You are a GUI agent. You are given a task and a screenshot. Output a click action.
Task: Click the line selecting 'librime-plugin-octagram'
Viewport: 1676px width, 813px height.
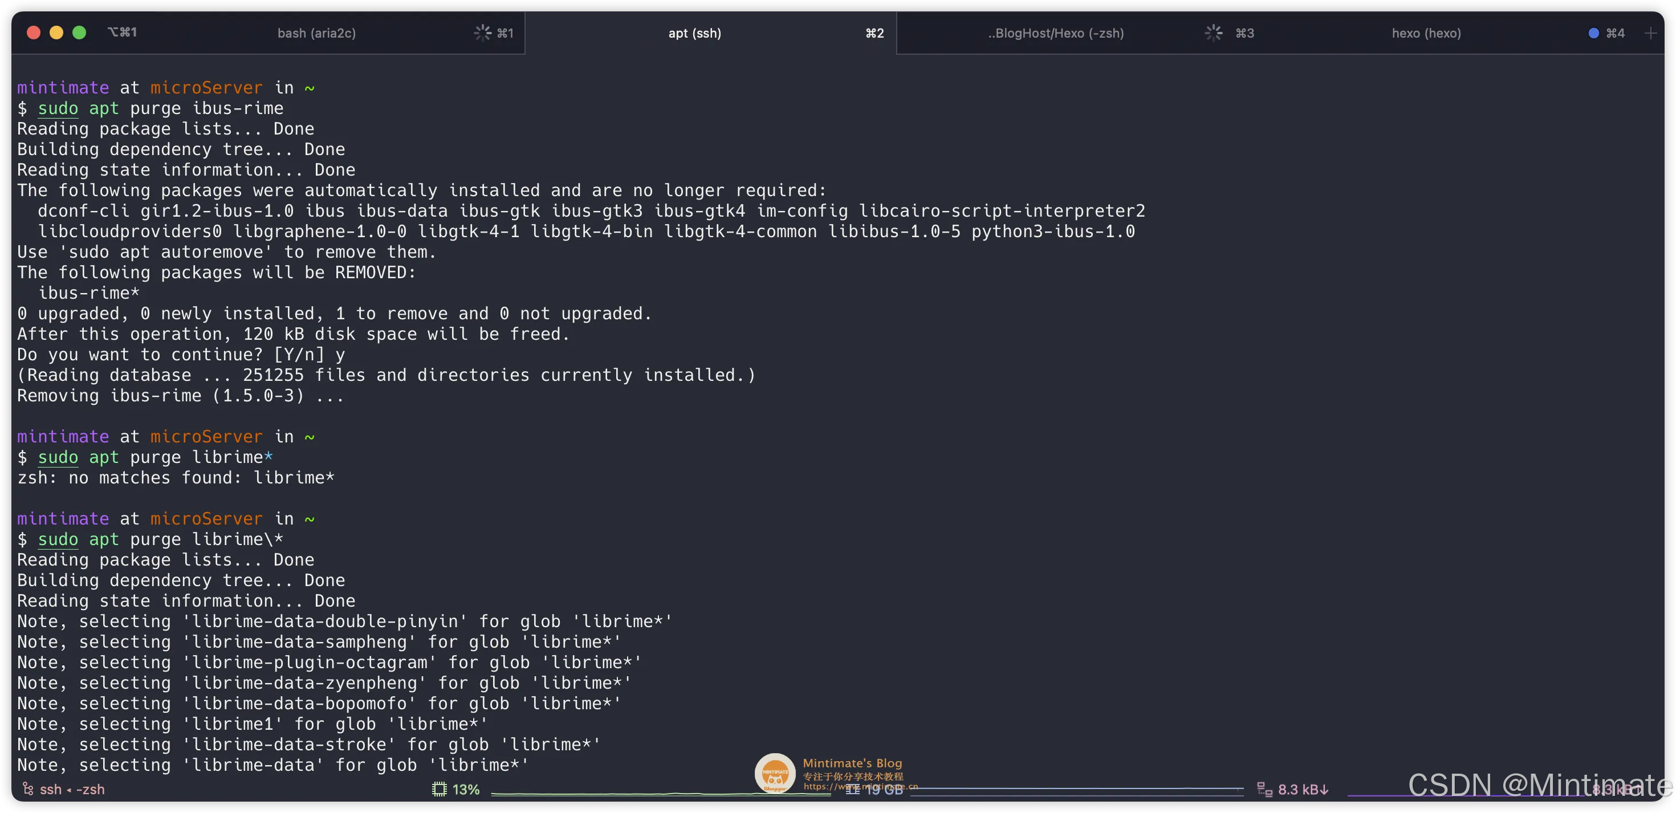pyautogui.click(x=329, y=662)
